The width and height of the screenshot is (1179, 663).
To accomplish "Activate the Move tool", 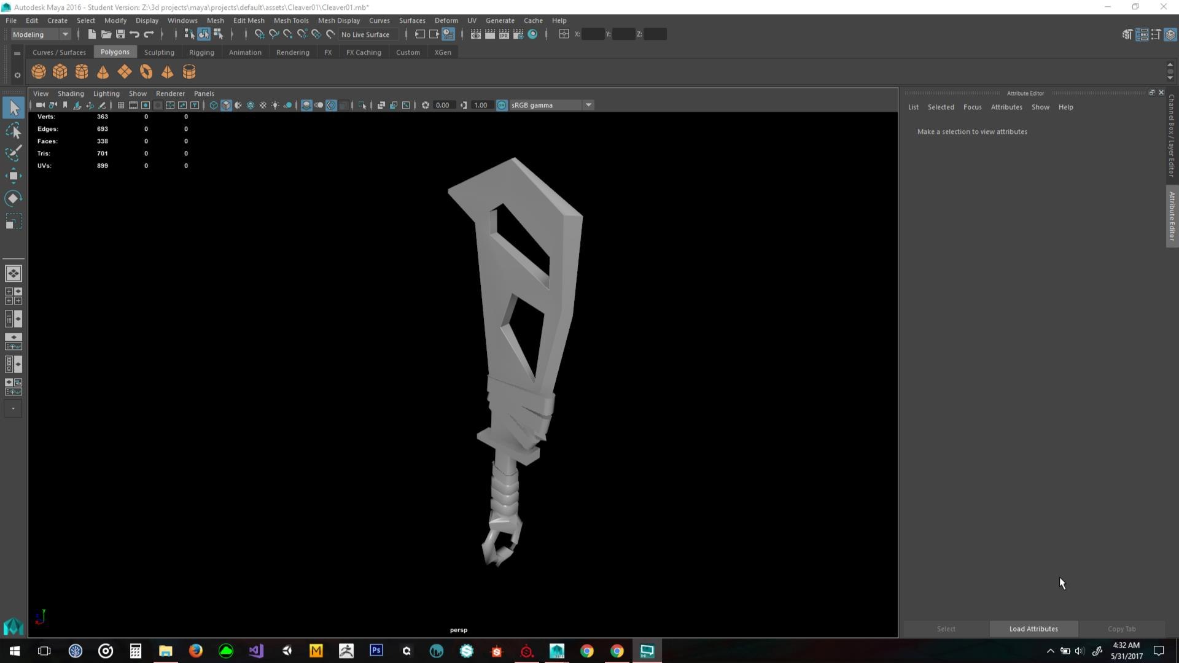I will pos(13,176).
